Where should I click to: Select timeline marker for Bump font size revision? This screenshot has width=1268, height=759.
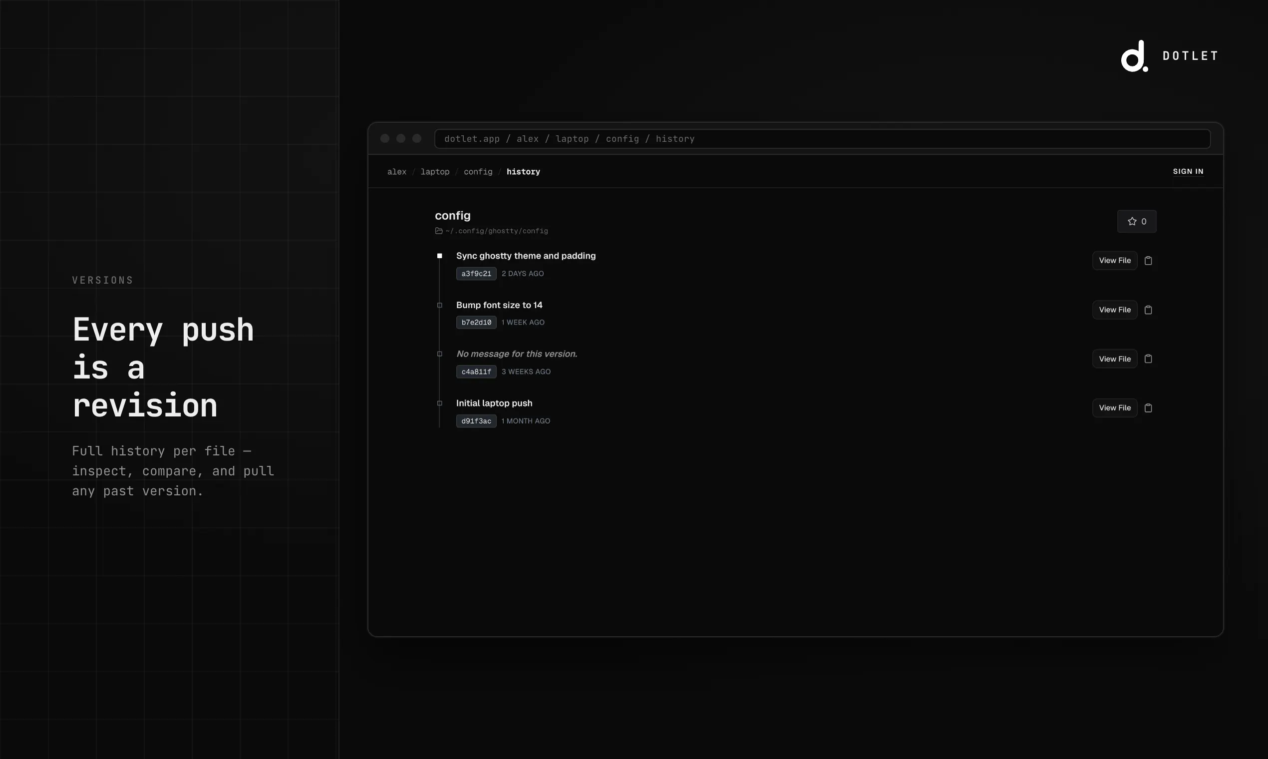point(440,305)
